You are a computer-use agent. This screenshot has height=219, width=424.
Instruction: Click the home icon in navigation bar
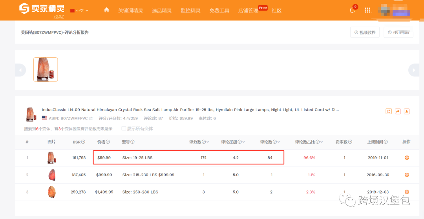pos(106,10)
